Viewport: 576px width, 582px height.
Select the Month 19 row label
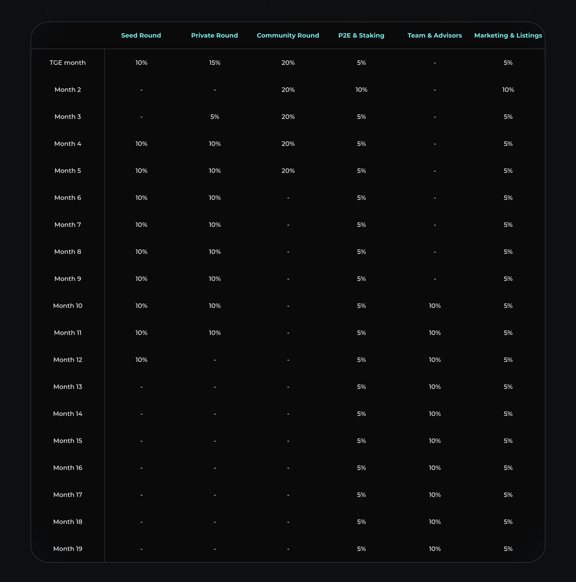click(x=68, y=549)
